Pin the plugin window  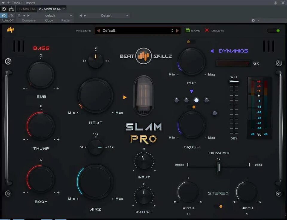[x=275, y=3]
